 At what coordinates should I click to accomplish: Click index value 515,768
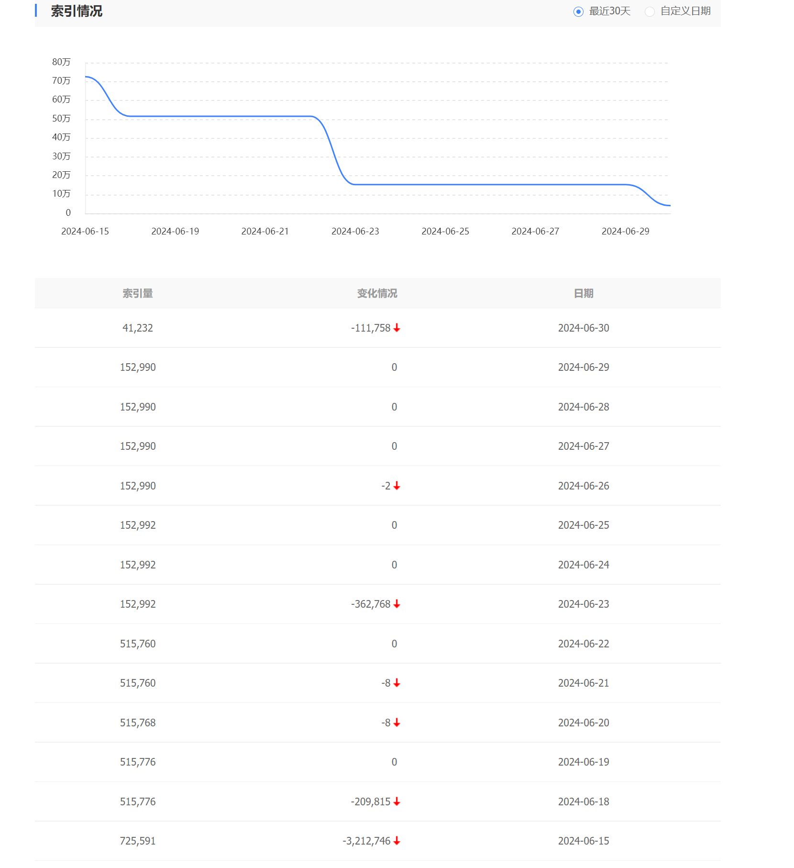click(138, 723)
